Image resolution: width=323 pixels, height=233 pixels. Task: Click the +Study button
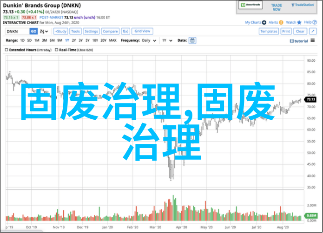click(61, 32)
